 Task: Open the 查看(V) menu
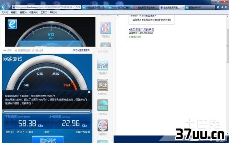[23, 13]
